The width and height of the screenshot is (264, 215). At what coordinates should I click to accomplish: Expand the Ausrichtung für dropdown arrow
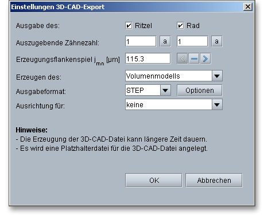(x=217, y=104)
